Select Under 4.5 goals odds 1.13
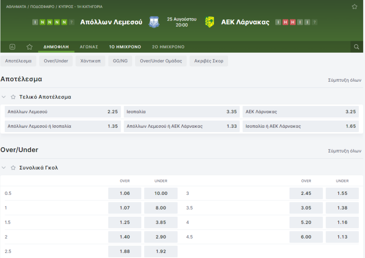This screenshot has width=365, height=258. pyautogui.click(x=342, y=237)
